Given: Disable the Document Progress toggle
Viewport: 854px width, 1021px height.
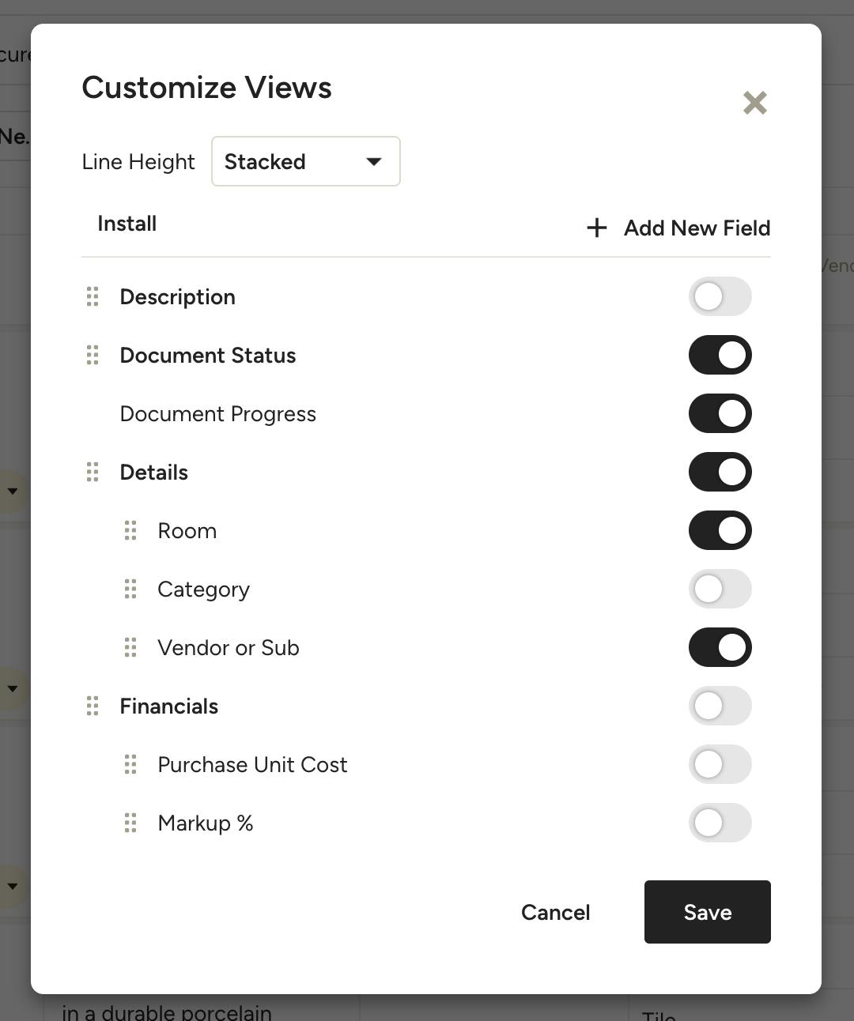Looking at the screenshot, I should click(x=720, y=413).
